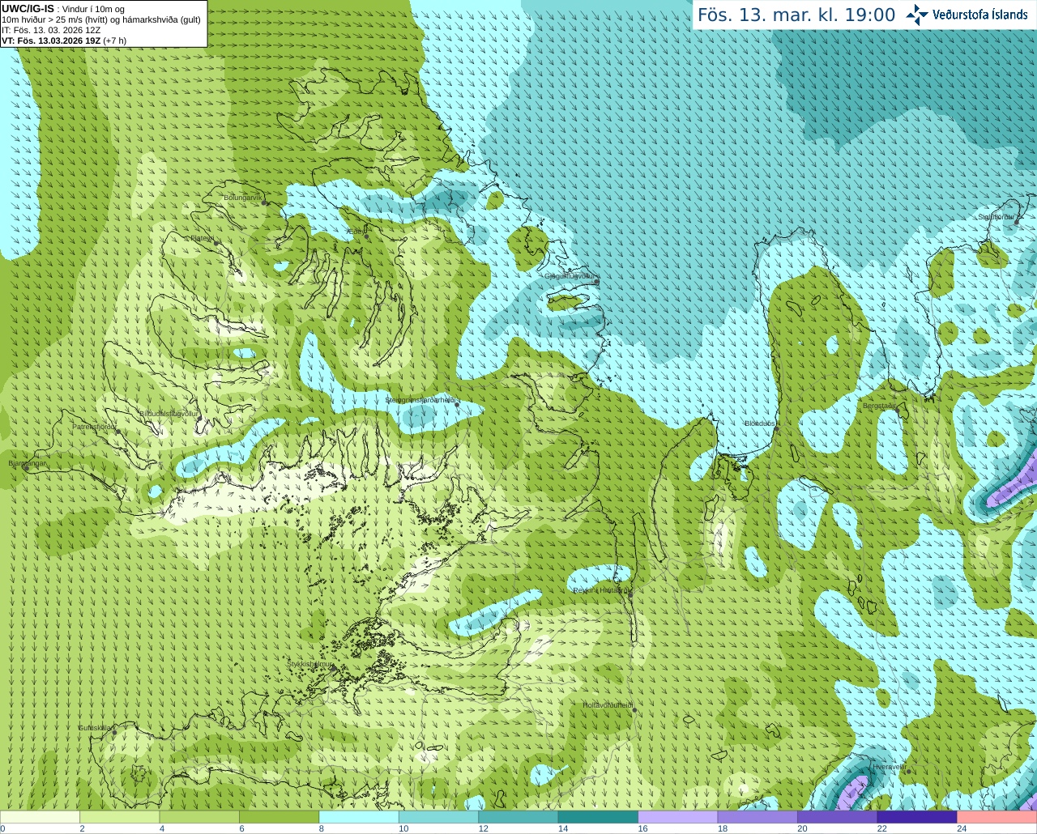
Task: Select the Gjögurflugvöllur station label
Action: (x=570, y=276)
